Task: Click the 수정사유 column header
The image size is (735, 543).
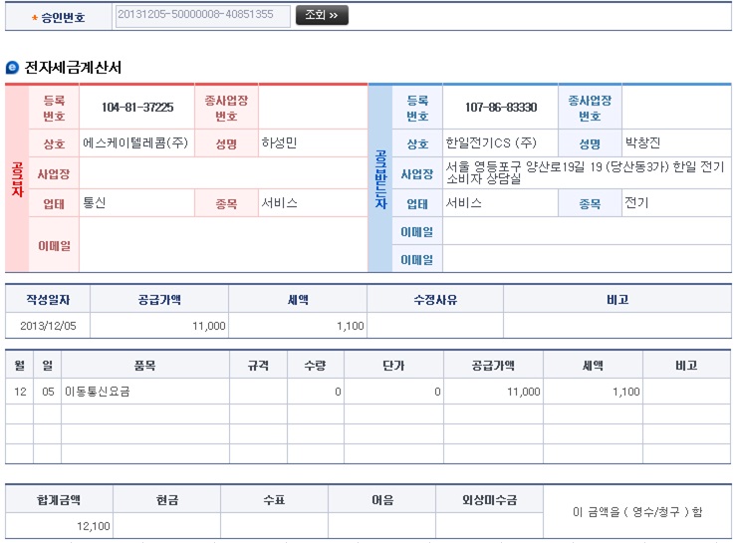Action: click(x=435, y=299)
